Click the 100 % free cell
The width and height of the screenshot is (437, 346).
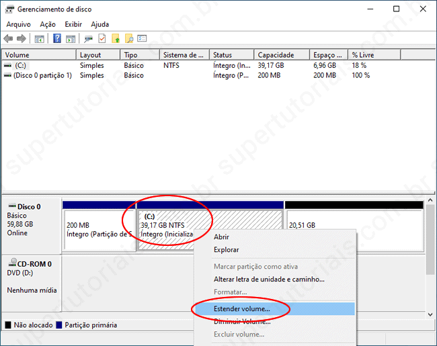click(360, 75)
